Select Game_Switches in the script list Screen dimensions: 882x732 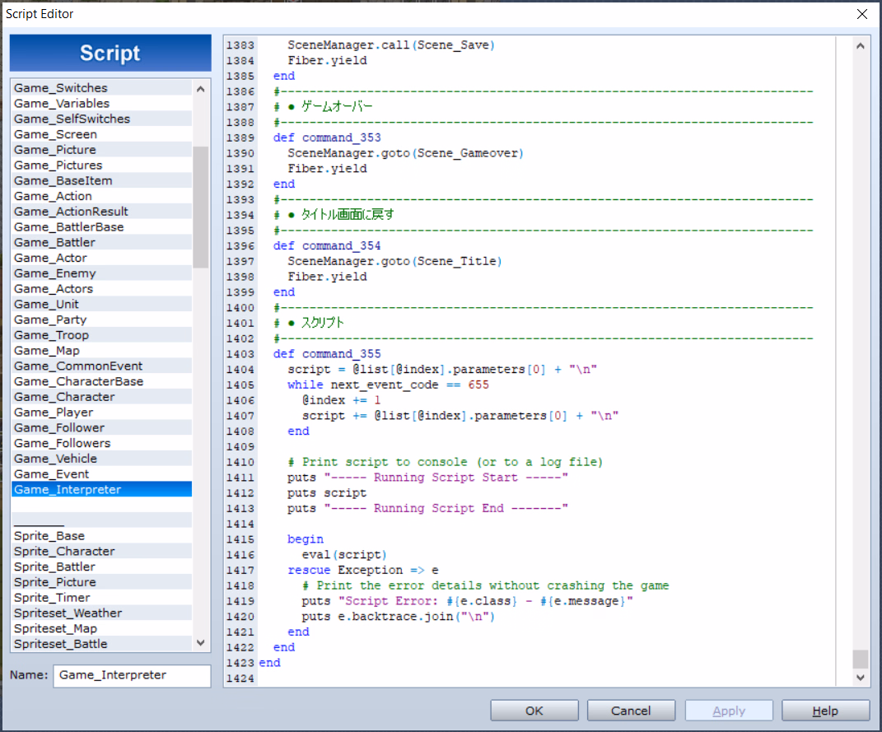pyautogui.click(x=61, y=88)
